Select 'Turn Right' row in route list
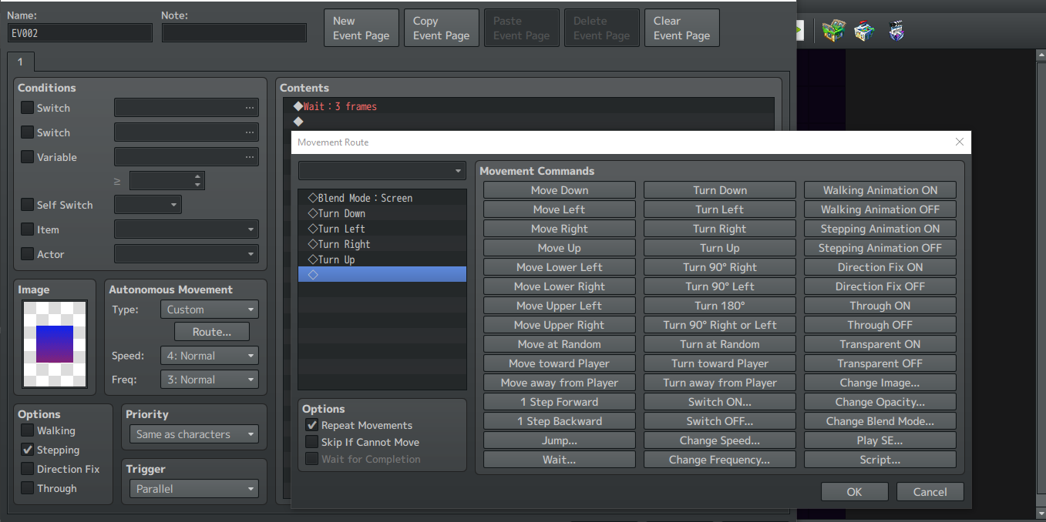This screenshot has height=522, width=1046. 382,244
